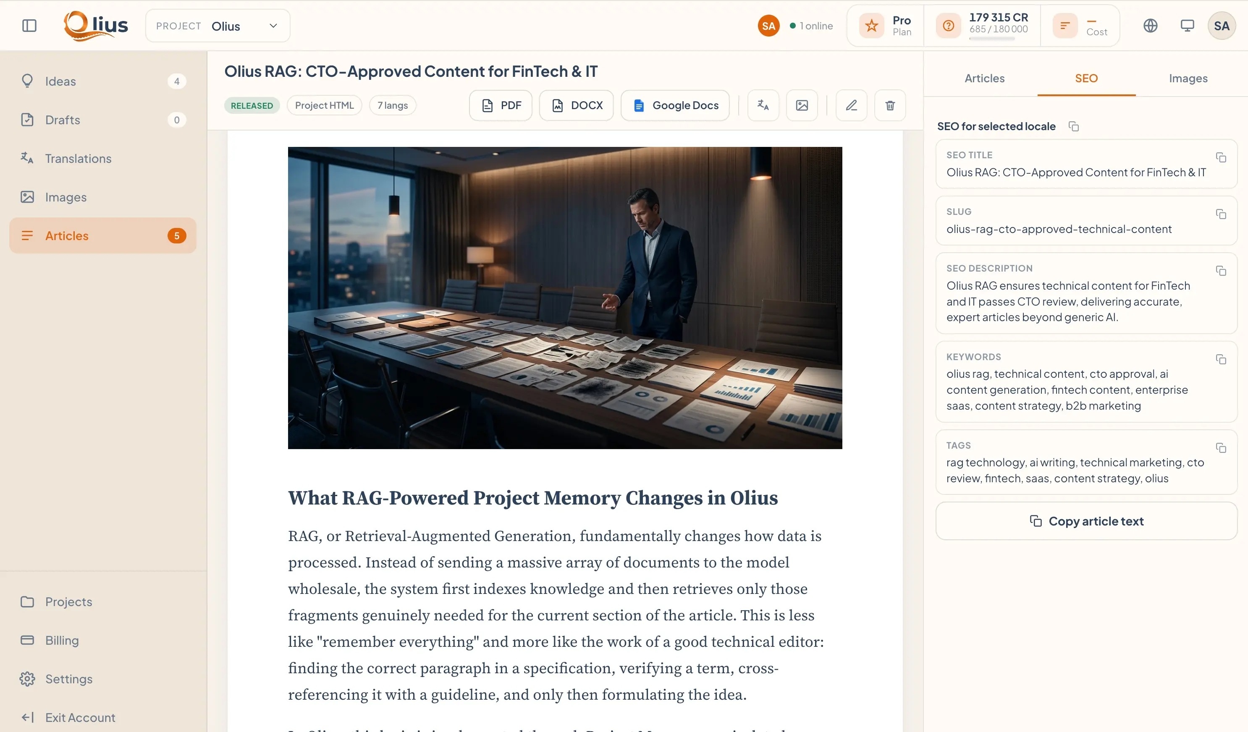Open the Cost indicator icon
Viewport: 1248px width, 732px height.
(1065, 26)
